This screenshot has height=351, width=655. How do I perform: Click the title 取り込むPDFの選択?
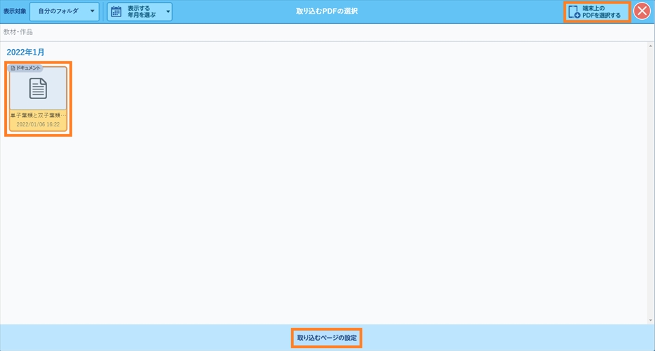[327, 12]
